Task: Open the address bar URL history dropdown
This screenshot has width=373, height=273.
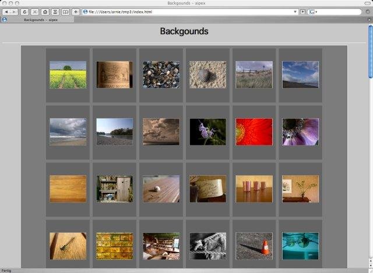Action: click(295, 12)
